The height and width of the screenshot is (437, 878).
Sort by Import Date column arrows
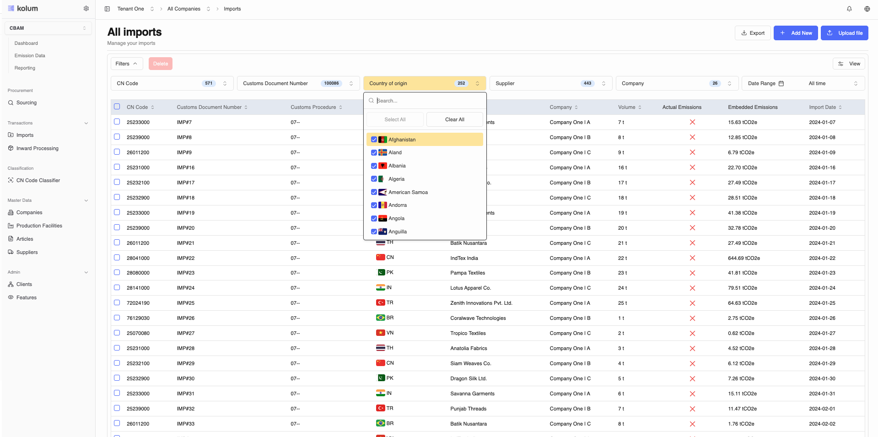840,107
